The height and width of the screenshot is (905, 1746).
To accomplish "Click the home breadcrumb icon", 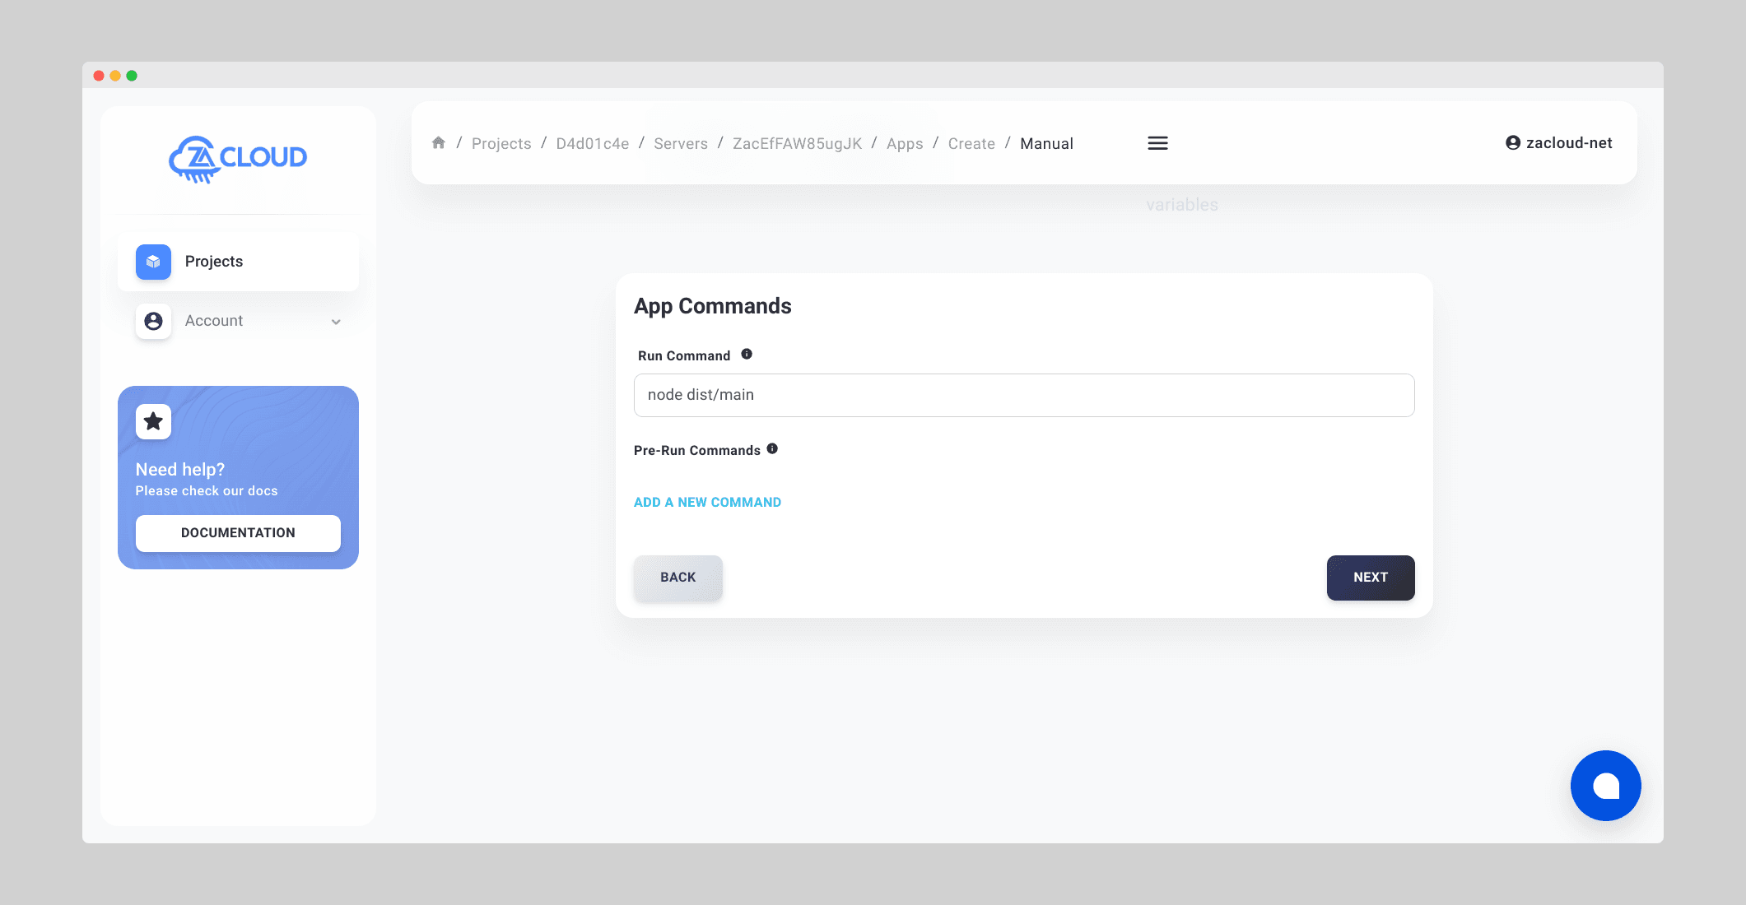I will coord(439,142).
